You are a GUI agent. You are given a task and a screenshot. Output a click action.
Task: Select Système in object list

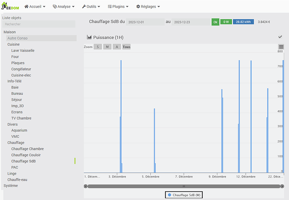pos(11,186)
